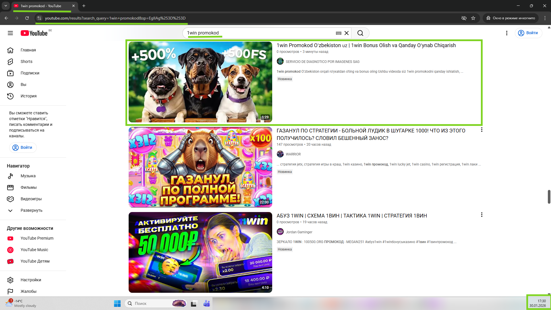Screen dimensions: 551x310
Task: Open the on-screen keyboard icon in search
Action: (x=339, y=33)
